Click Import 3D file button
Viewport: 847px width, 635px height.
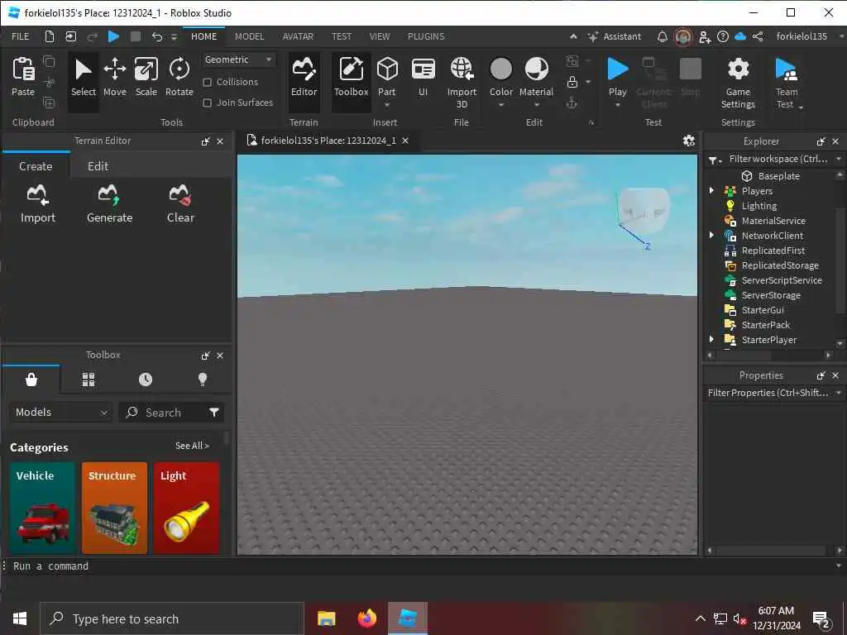click(x=462, y=82)
